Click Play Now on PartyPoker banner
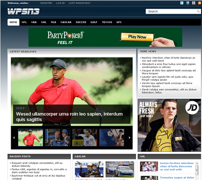Screen dimensions: 202x180 coord(137,37)
